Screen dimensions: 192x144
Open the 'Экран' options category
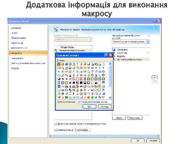(14, 33)
